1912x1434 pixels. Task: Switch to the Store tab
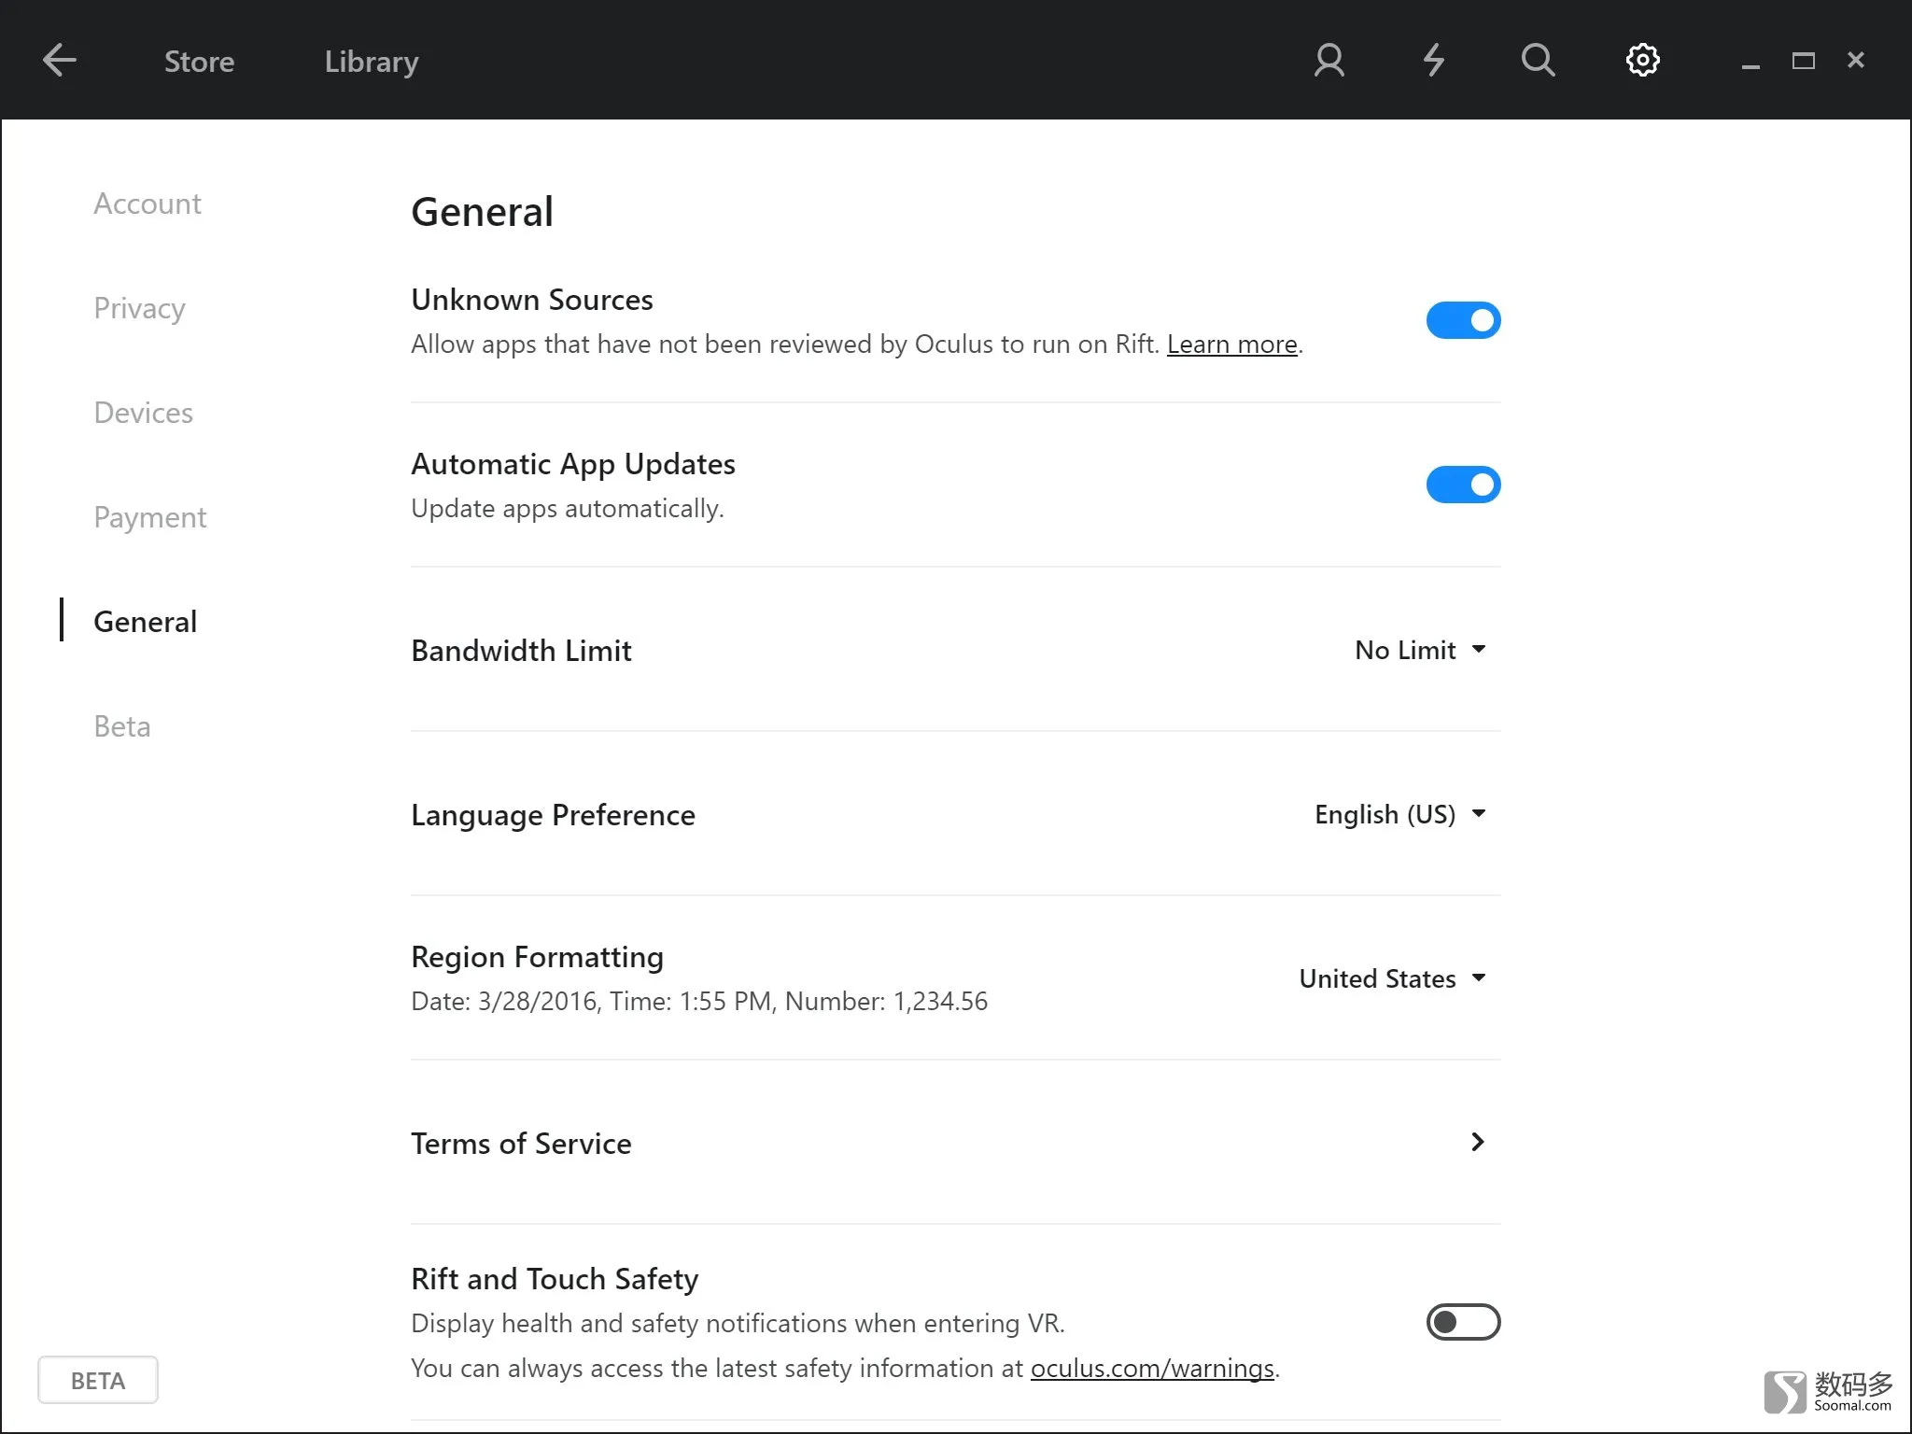click(x=199, y=62)
